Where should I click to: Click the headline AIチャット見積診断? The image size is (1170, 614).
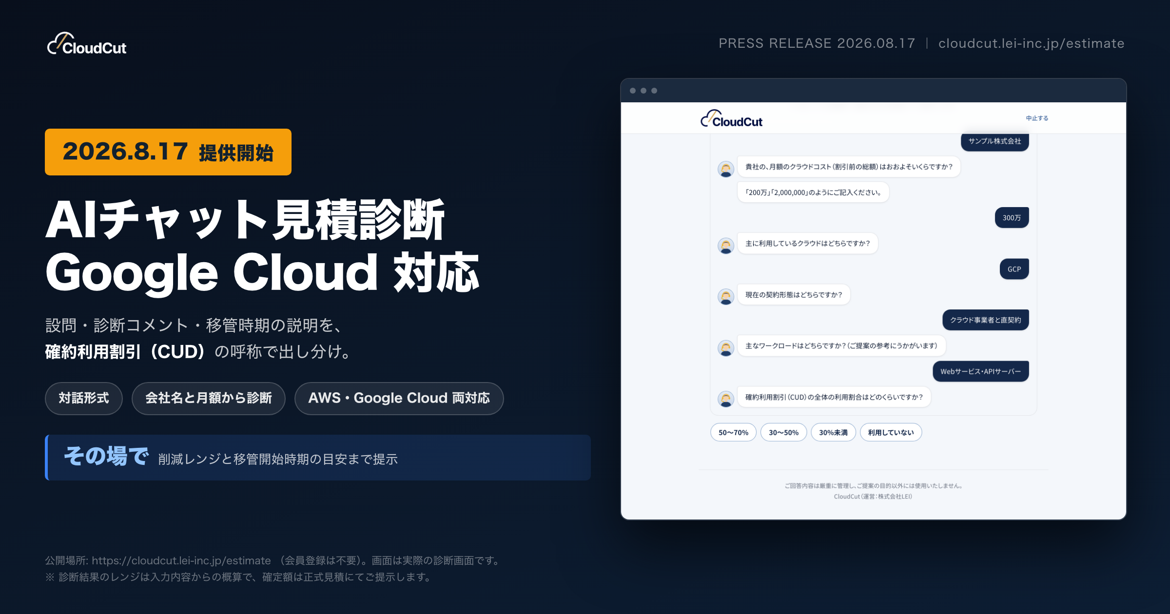click(x=245, y=220)
